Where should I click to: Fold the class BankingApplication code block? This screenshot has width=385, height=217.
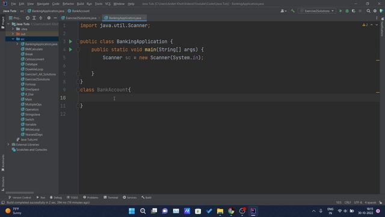78,42
